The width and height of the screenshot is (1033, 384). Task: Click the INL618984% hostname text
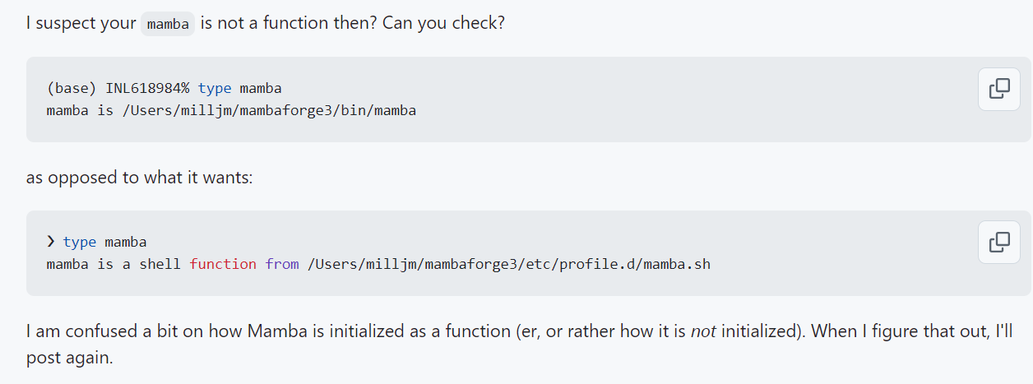tap(148, 88)
